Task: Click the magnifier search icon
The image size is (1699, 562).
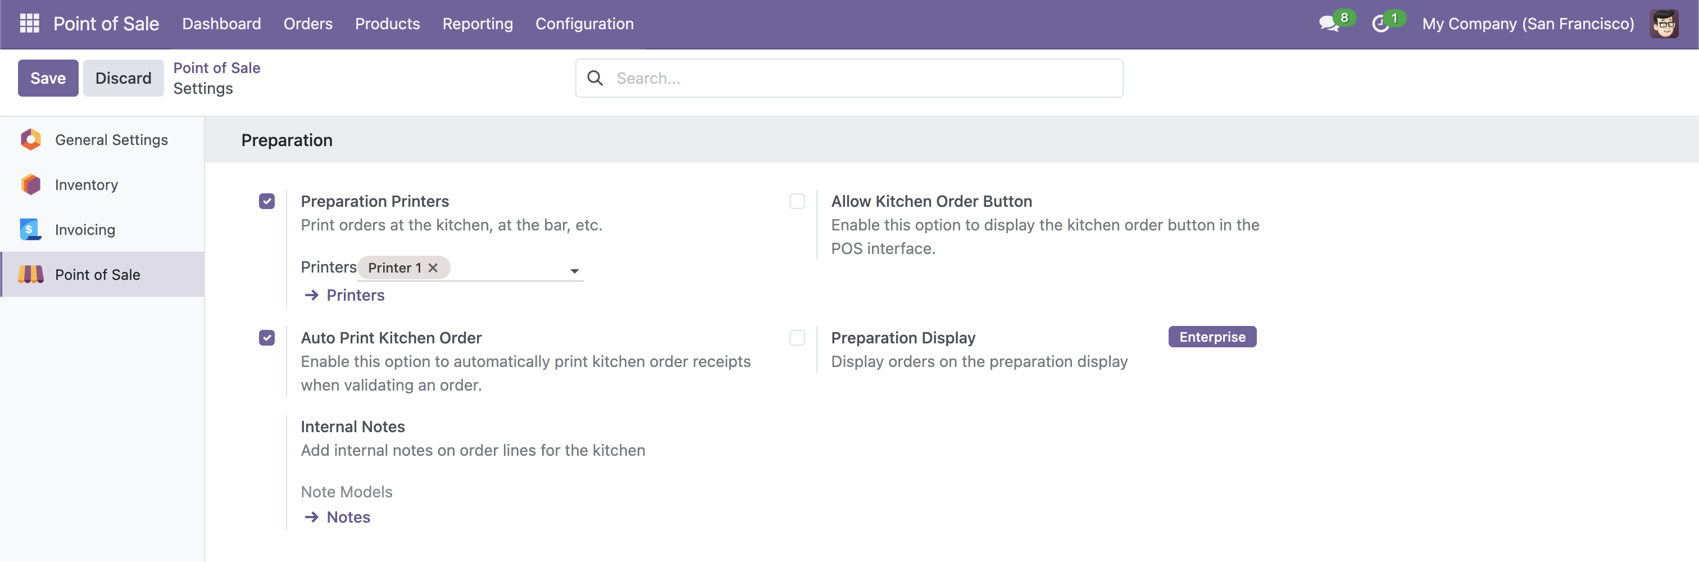Action: point(595,78)
